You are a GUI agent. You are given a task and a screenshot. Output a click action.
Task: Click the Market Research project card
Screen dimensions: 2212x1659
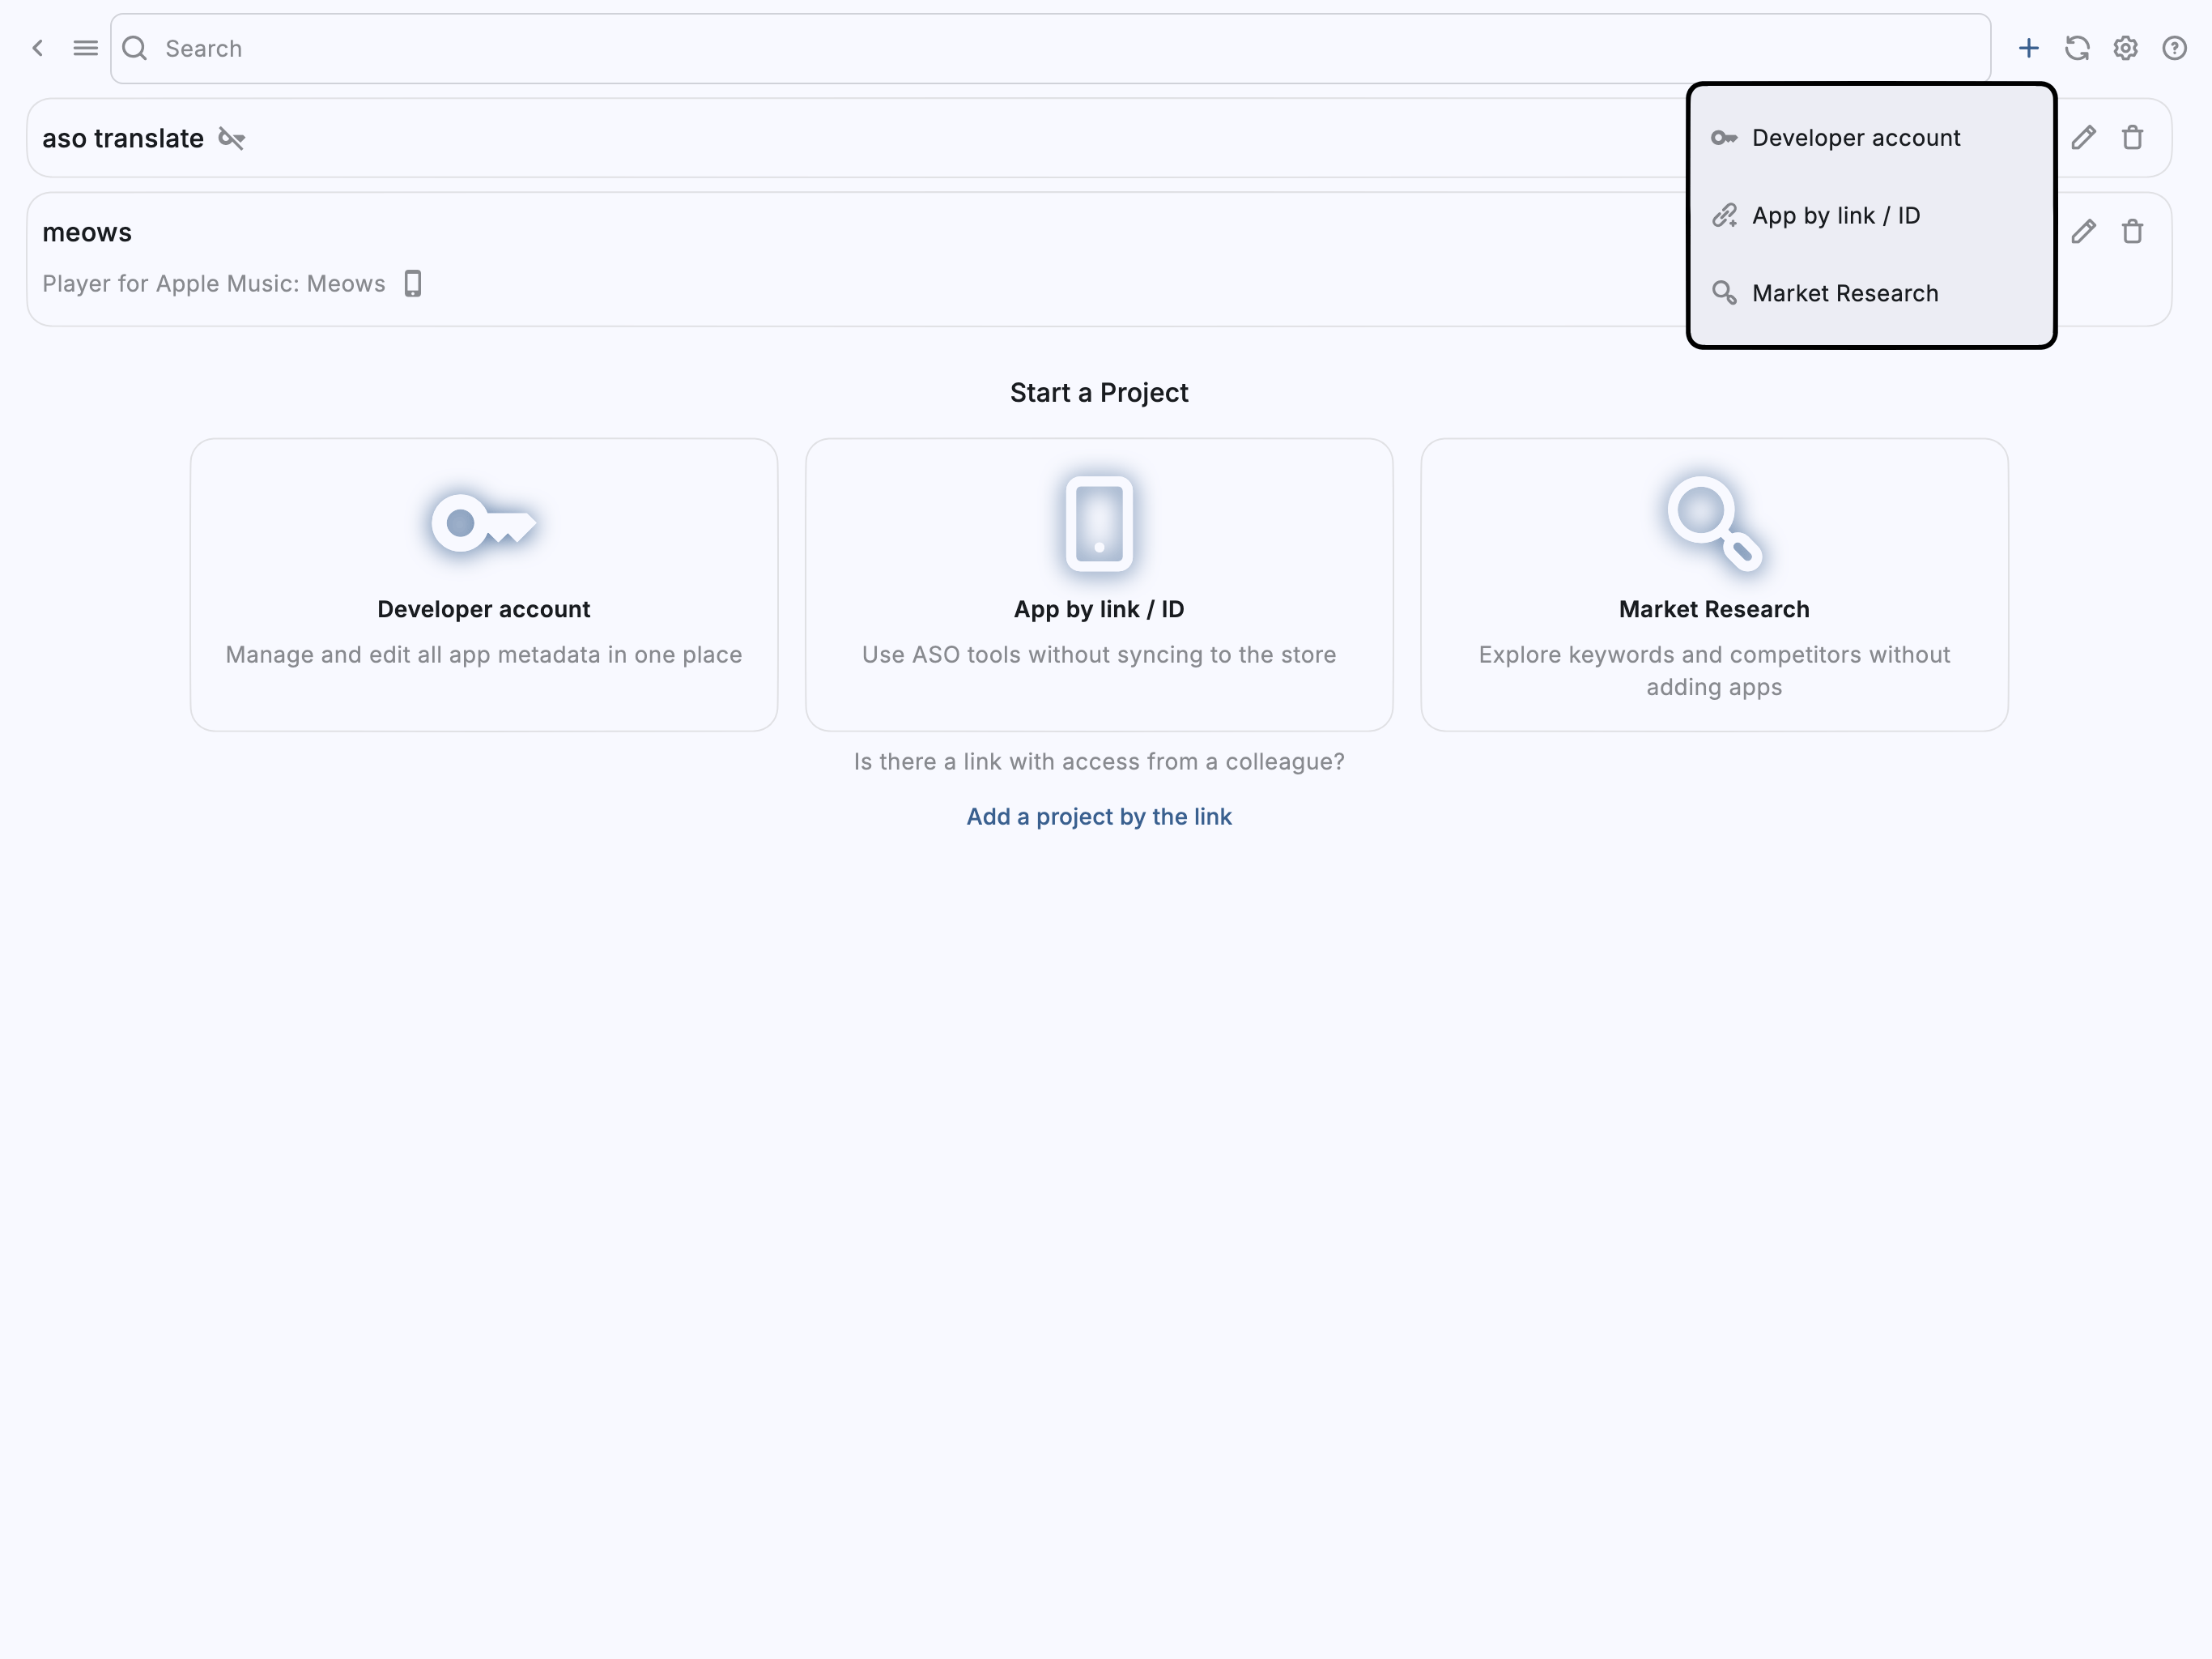click(x=1713, y=584)
